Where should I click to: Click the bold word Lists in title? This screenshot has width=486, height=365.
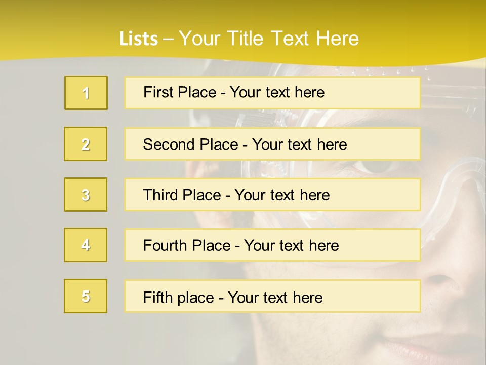pos(139,39)
